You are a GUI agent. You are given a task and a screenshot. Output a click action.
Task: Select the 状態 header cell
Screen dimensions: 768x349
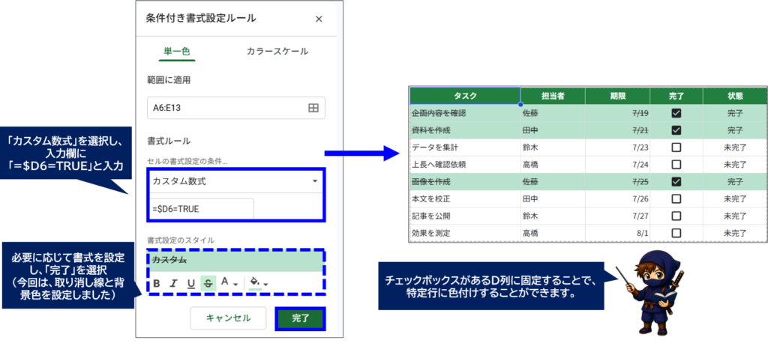(735, 97)
